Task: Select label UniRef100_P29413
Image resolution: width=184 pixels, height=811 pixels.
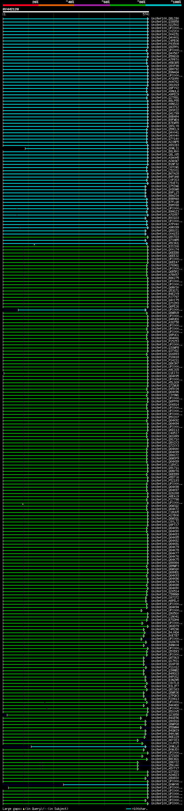Action: click(165, 699)
